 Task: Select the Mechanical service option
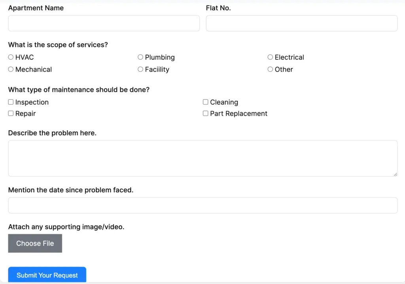pyautogui.click(x=11, y=69)
